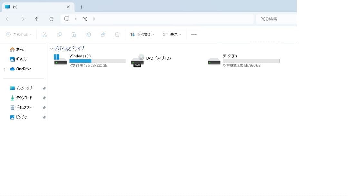Unpin ピクチャ from the sidebar
This screenshot has width=348, height=196.
tap(44, 117)
